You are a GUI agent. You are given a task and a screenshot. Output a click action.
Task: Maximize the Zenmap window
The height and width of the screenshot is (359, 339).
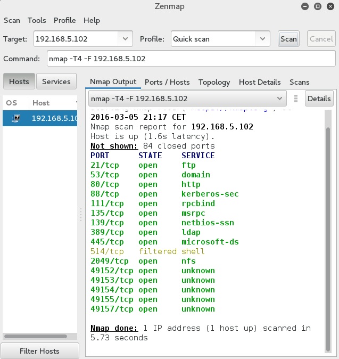pos(318,6)
